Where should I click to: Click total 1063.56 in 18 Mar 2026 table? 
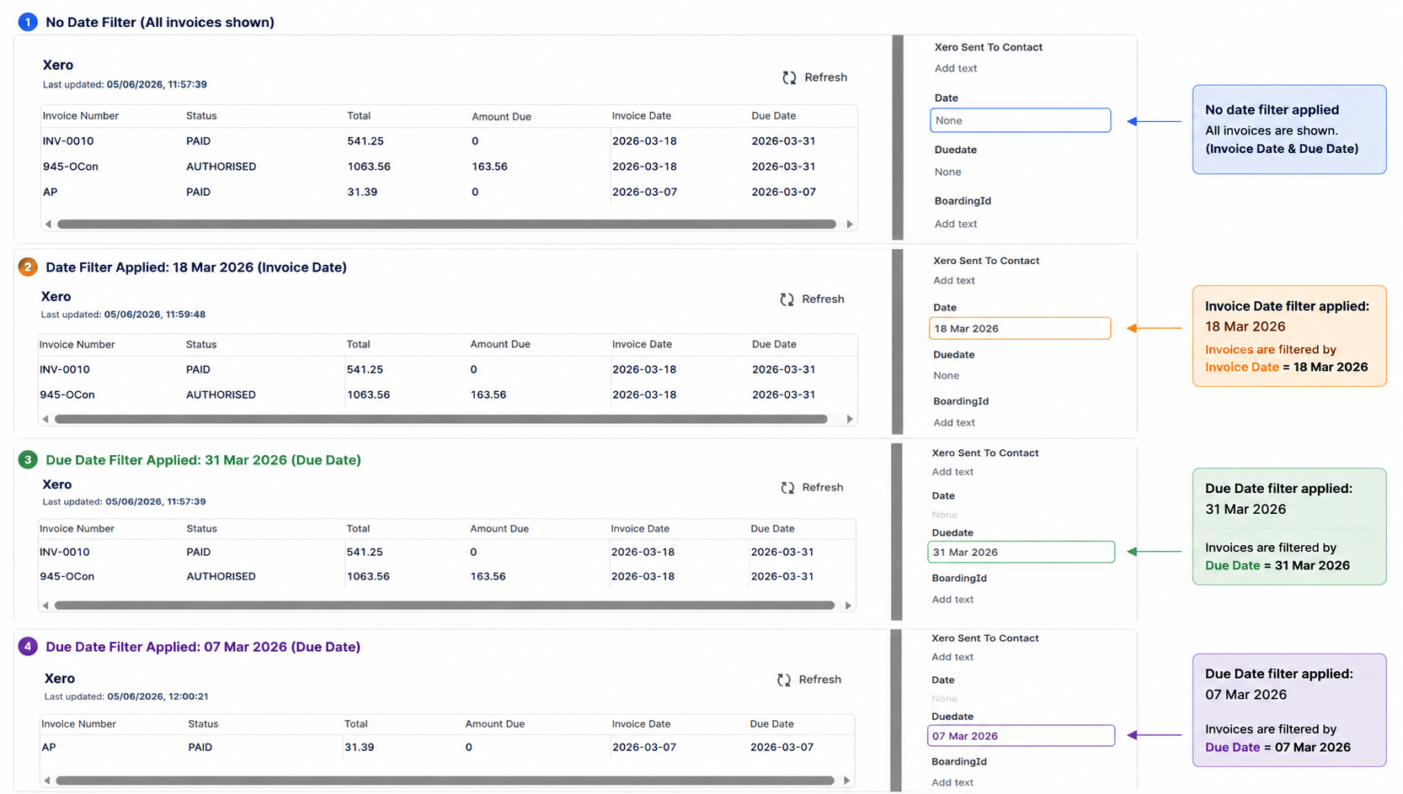[x=368, y=394]
